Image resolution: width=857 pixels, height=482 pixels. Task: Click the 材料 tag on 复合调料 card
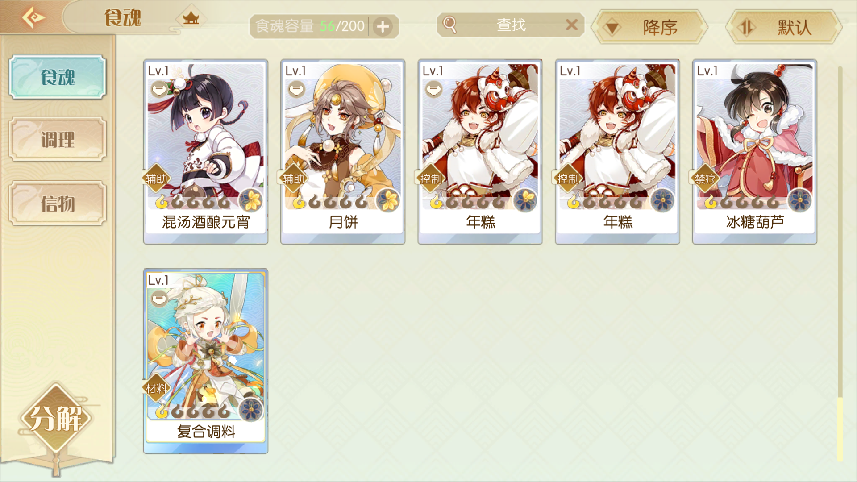156,389
